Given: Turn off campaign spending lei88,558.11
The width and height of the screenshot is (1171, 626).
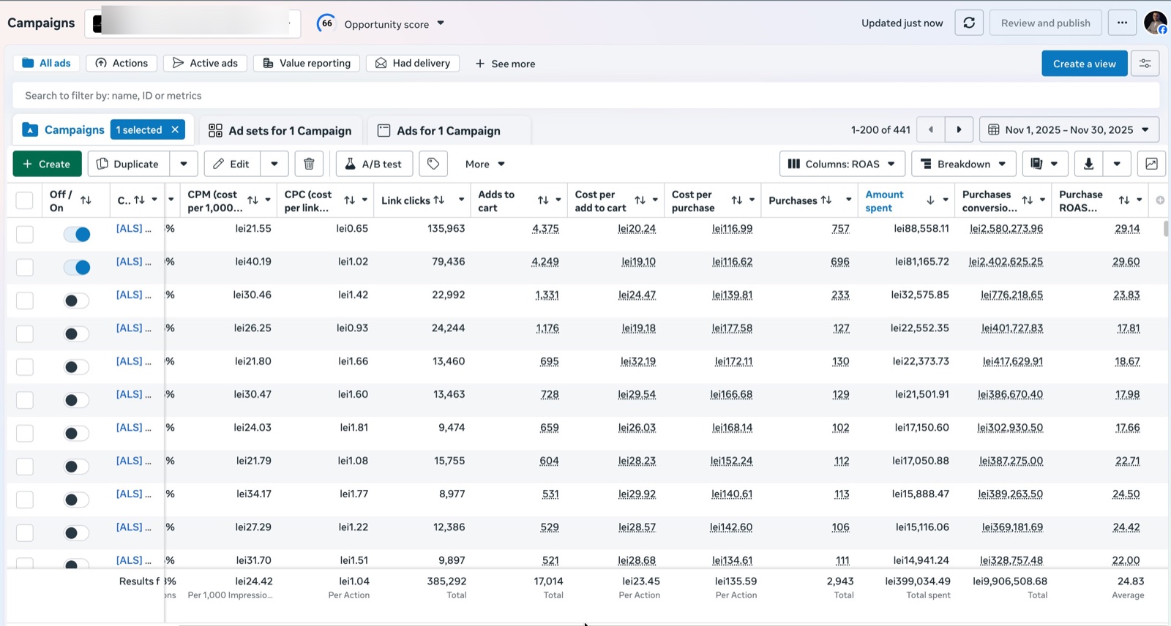Looking at the screenshot, I should (x=76, y=234).
